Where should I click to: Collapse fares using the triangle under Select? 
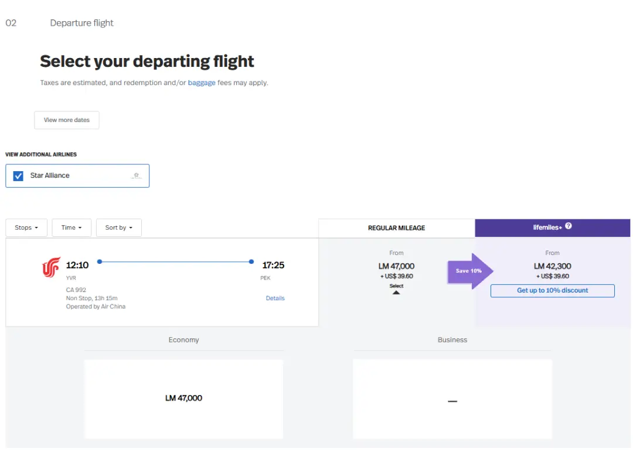coord(396,292)
